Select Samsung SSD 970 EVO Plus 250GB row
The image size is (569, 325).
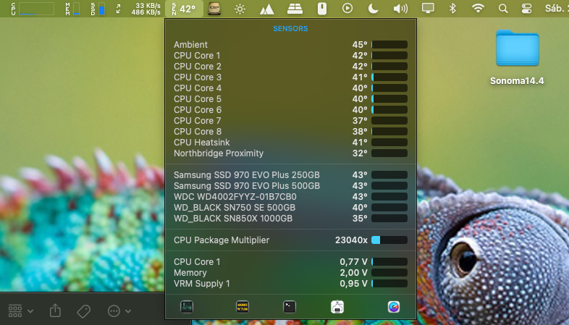coord(290,175)
